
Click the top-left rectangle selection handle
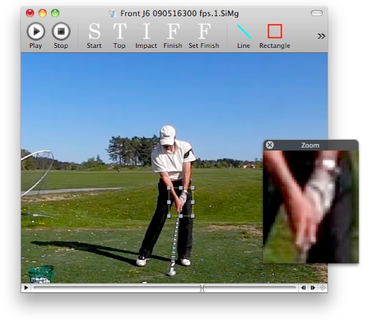click(x=169, y=188)
